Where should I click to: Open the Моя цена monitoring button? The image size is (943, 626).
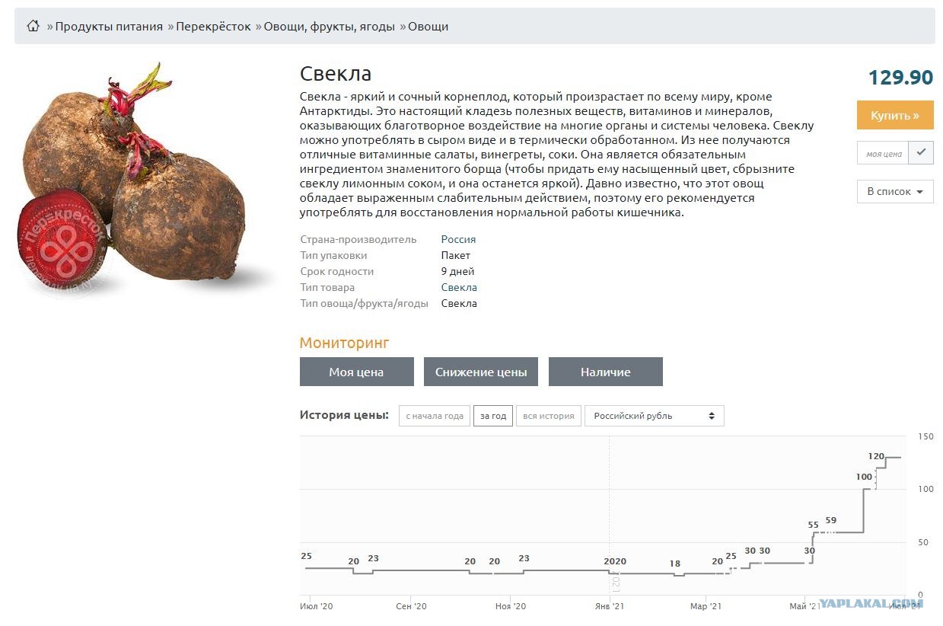(356, 372)
